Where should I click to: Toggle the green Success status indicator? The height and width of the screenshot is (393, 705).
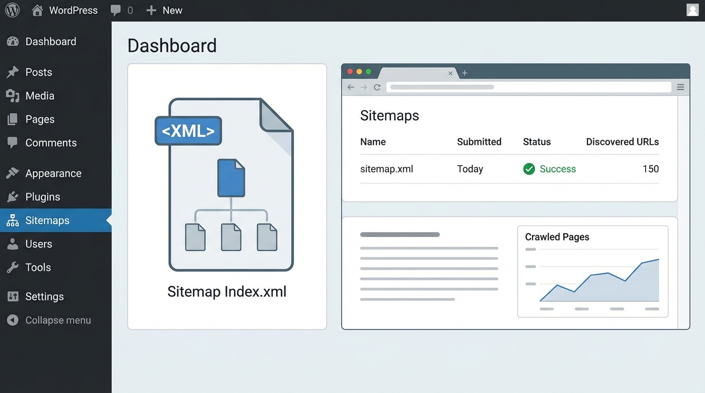[x=529, y=169]
